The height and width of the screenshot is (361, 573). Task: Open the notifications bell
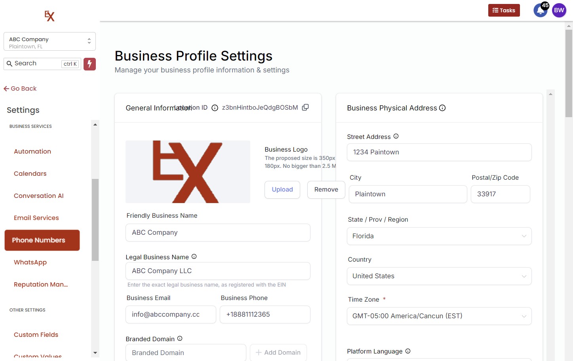pyautogui.click(x=540, y=11)
